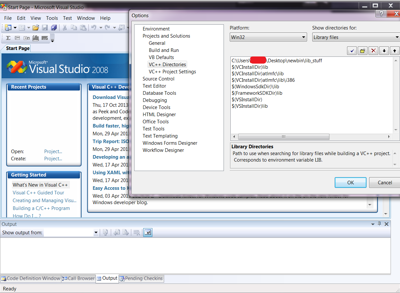400x293 pixels.
Task: Click the chart-line toolbar icon
Action: (x=45, y=38)
